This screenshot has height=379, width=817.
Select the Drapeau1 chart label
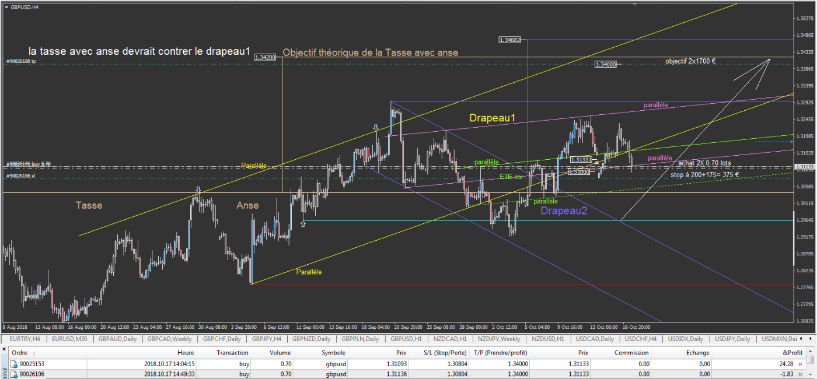(x=493, y=118)
